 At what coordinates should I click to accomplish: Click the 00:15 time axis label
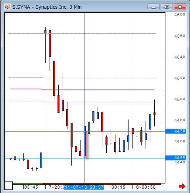tap(119, 187)
